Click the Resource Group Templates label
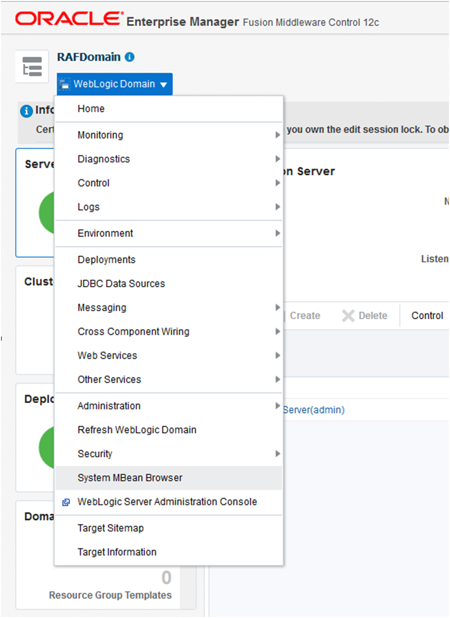Image resolution: width=450 pixels, height=618 pixels. pos(110,595)
